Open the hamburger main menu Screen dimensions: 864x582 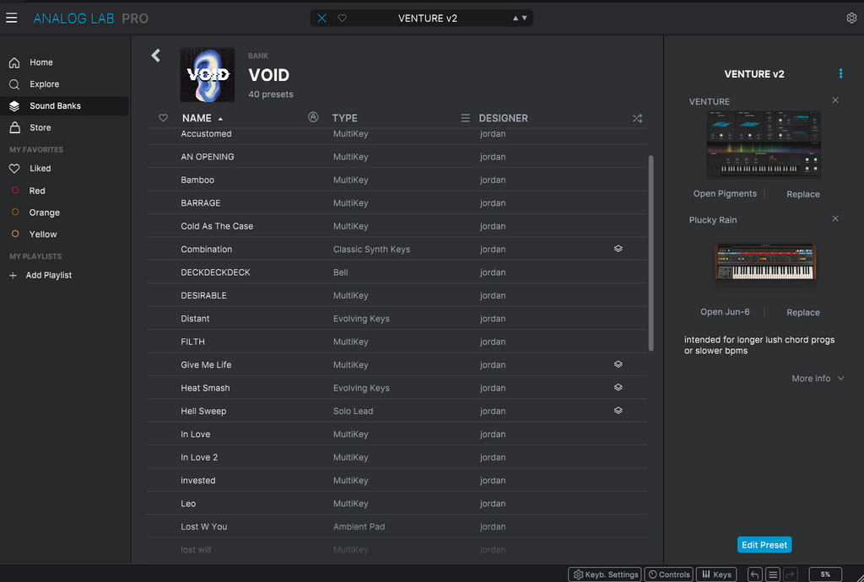[x=12, y=18]
